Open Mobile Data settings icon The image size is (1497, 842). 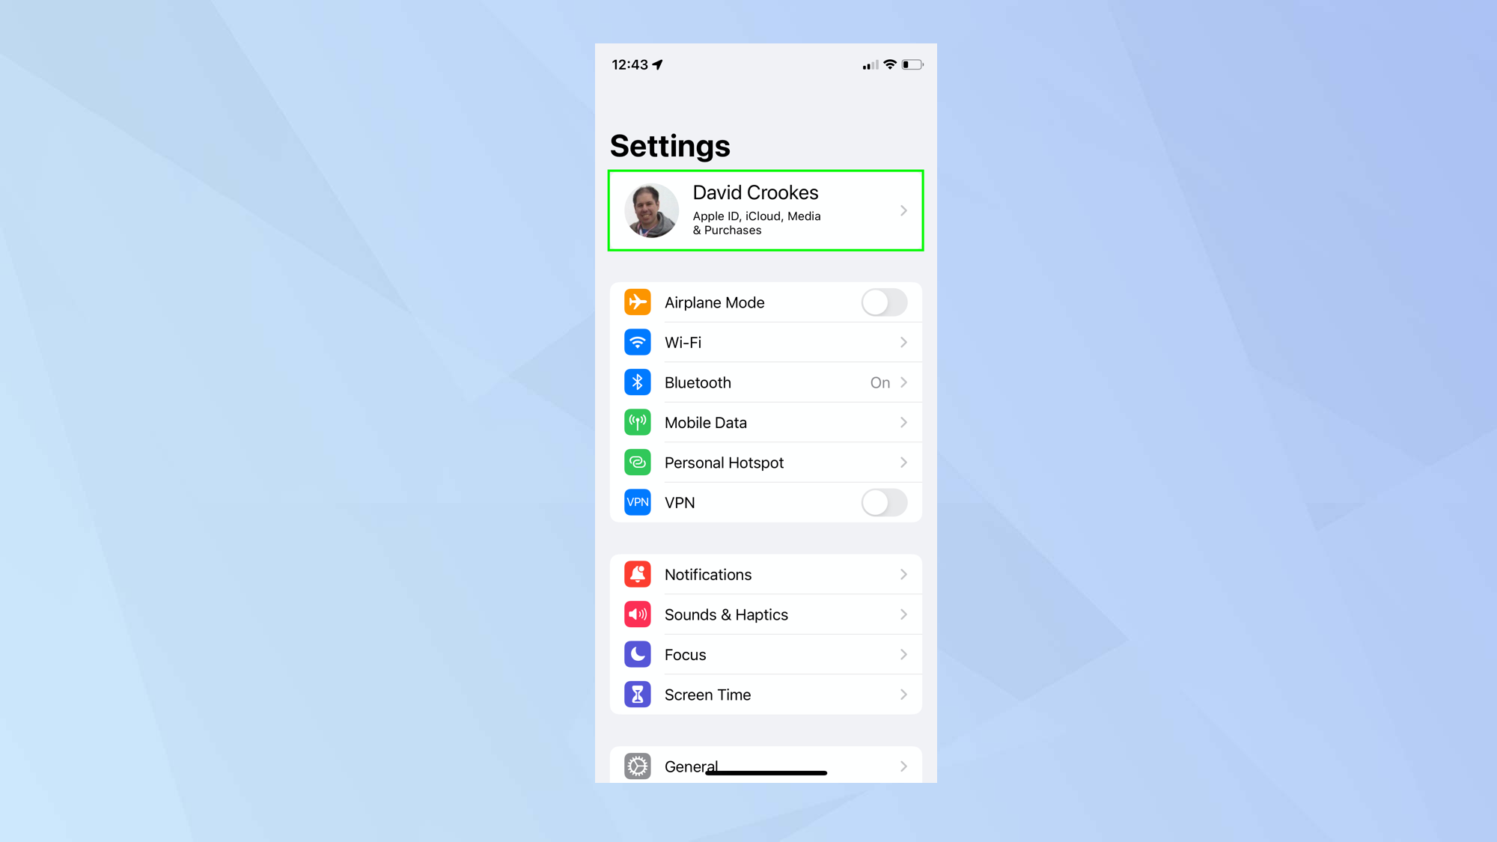[x=638, y=423]
